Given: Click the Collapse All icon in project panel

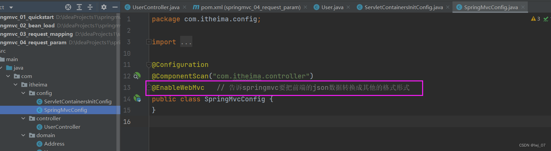Looking at the screenshot, I should tap(90, 7).
